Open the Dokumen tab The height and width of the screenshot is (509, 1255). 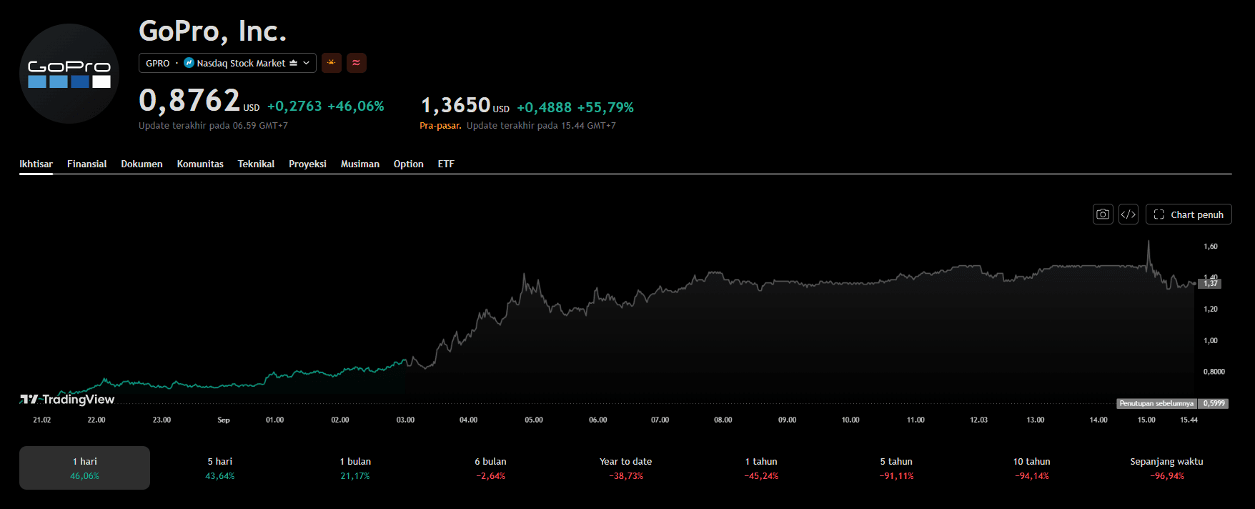point(142,164)
